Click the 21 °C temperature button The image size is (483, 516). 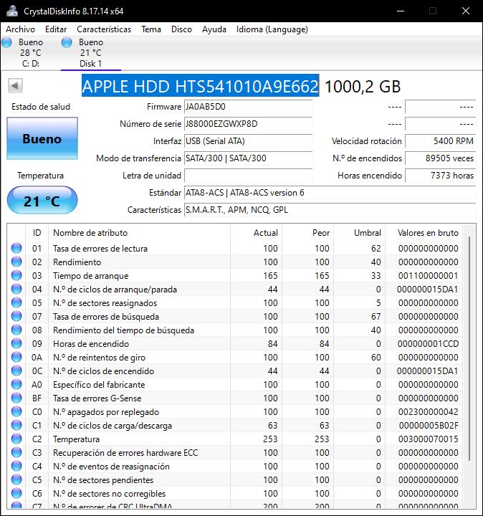pos(42,200)
